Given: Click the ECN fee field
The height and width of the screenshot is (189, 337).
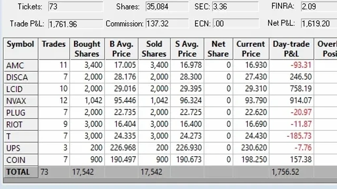Looking at the screenshot, I should (x=235, y=24).
